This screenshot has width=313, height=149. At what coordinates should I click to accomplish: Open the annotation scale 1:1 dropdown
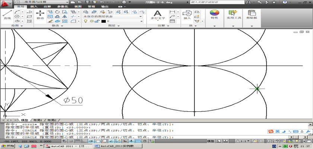pos(243,141)
